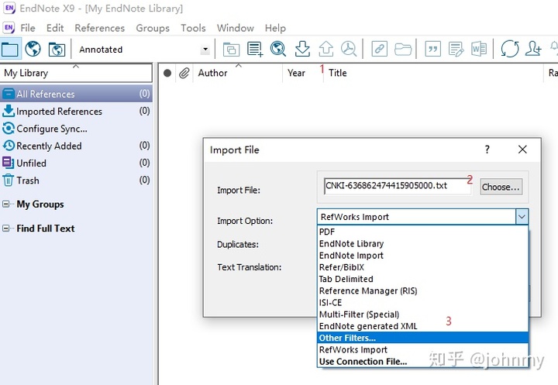Sort by Author column header
Viewport: 558px width, 385px height.
(x=238, y=73)
